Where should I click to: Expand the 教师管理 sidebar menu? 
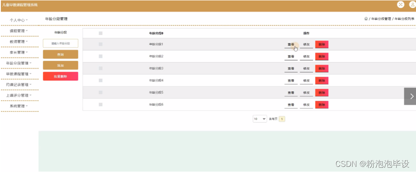(19, 42)
